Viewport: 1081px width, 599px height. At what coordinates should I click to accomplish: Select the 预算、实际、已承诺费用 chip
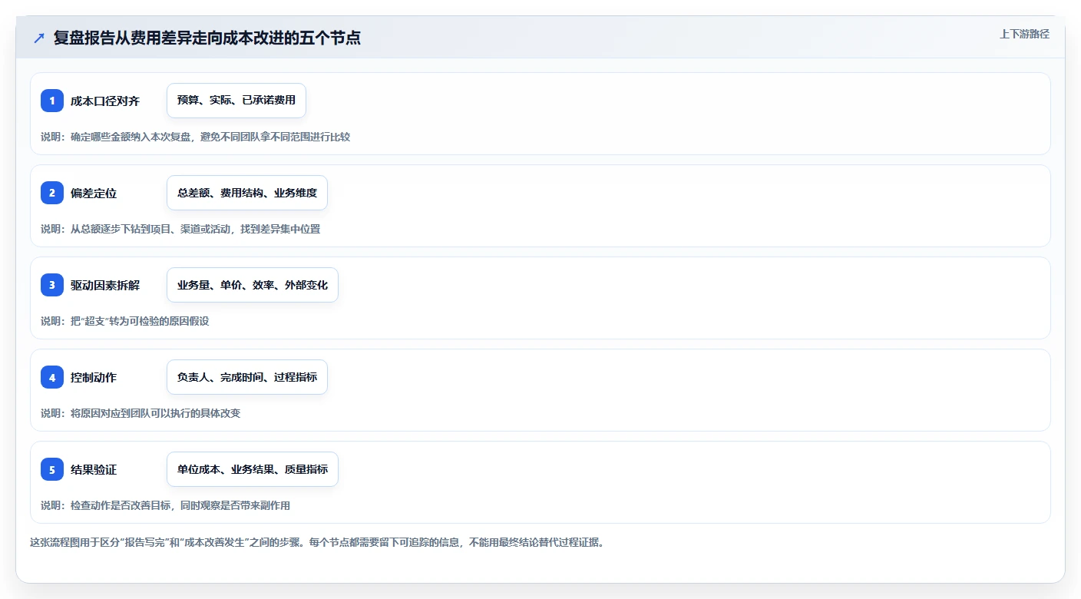pos(236,101)
